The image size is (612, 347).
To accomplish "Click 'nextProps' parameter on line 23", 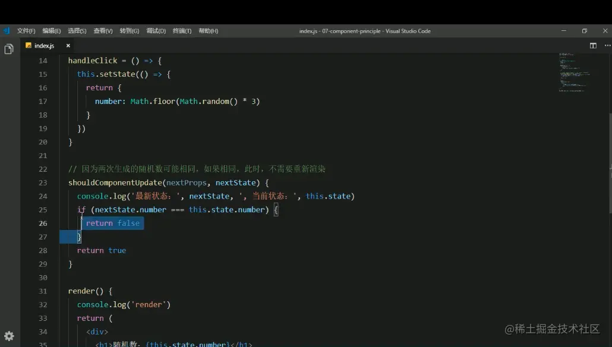I will click(187, 182).
